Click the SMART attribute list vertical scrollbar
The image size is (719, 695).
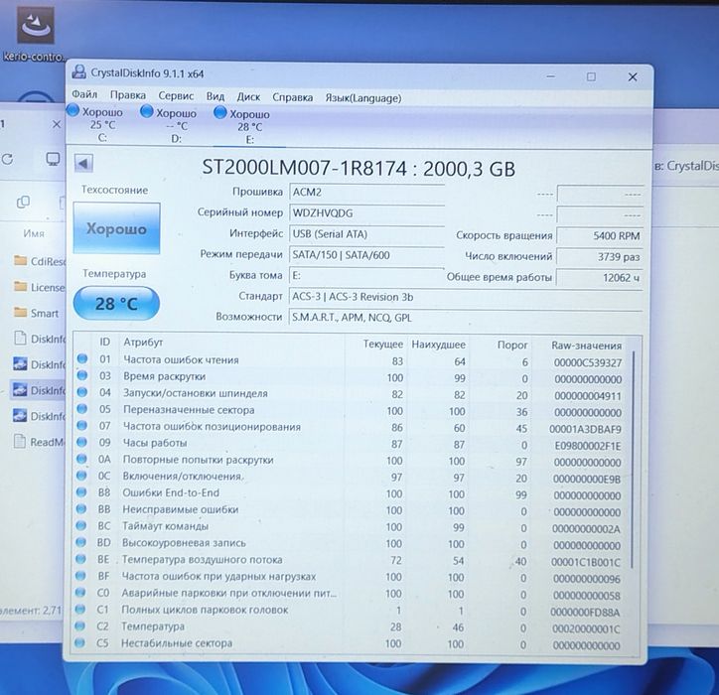(x=633, y=459)
